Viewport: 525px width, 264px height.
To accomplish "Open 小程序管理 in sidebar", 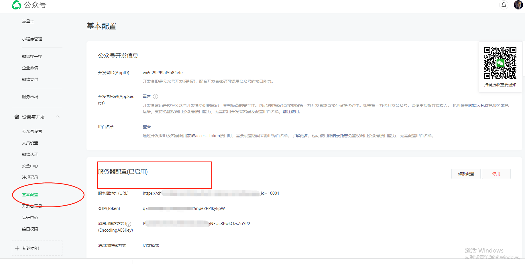I will coord(32,39).
